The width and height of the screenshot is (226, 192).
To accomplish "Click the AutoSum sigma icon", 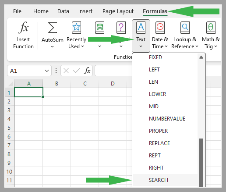I will coord(53,28).
